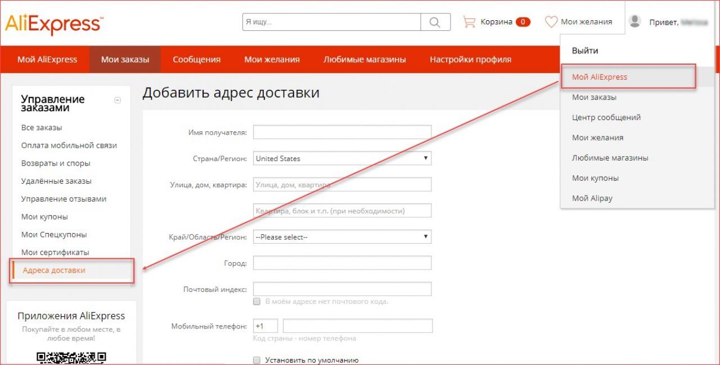Click the Привет greeting text

pyautogui.click(x=664, y=22)
